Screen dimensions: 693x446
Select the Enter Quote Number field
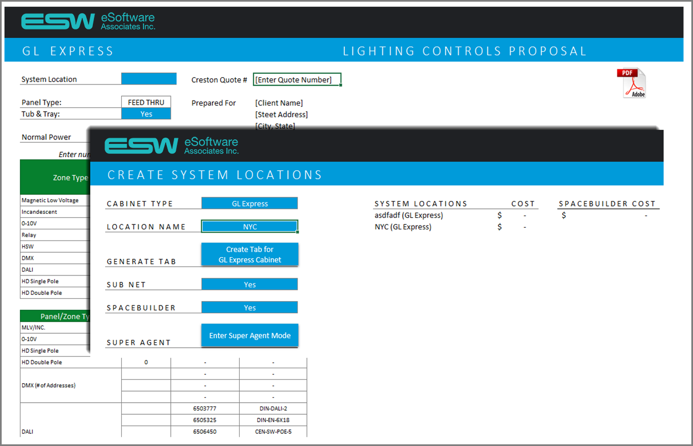tap(297, 79)
